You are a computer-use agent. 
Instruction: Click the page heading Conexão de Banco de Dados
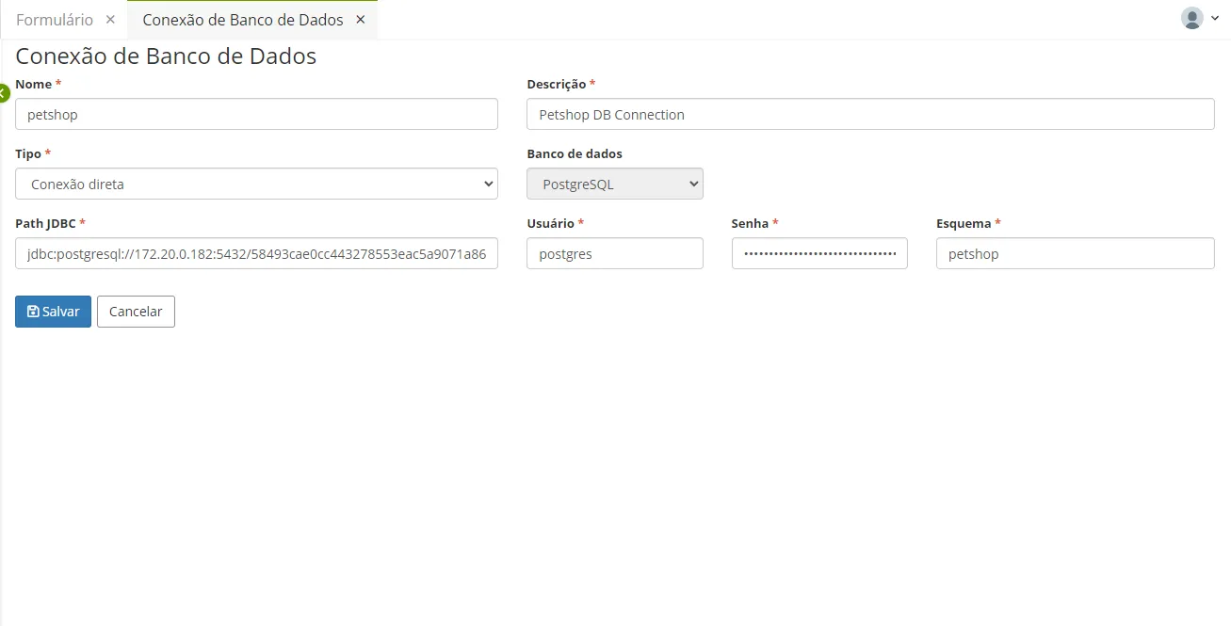(166, 56)
